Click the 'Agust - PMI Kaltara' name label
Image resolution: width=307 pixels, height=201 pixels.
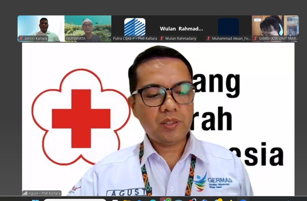click(x=44, y=193)
